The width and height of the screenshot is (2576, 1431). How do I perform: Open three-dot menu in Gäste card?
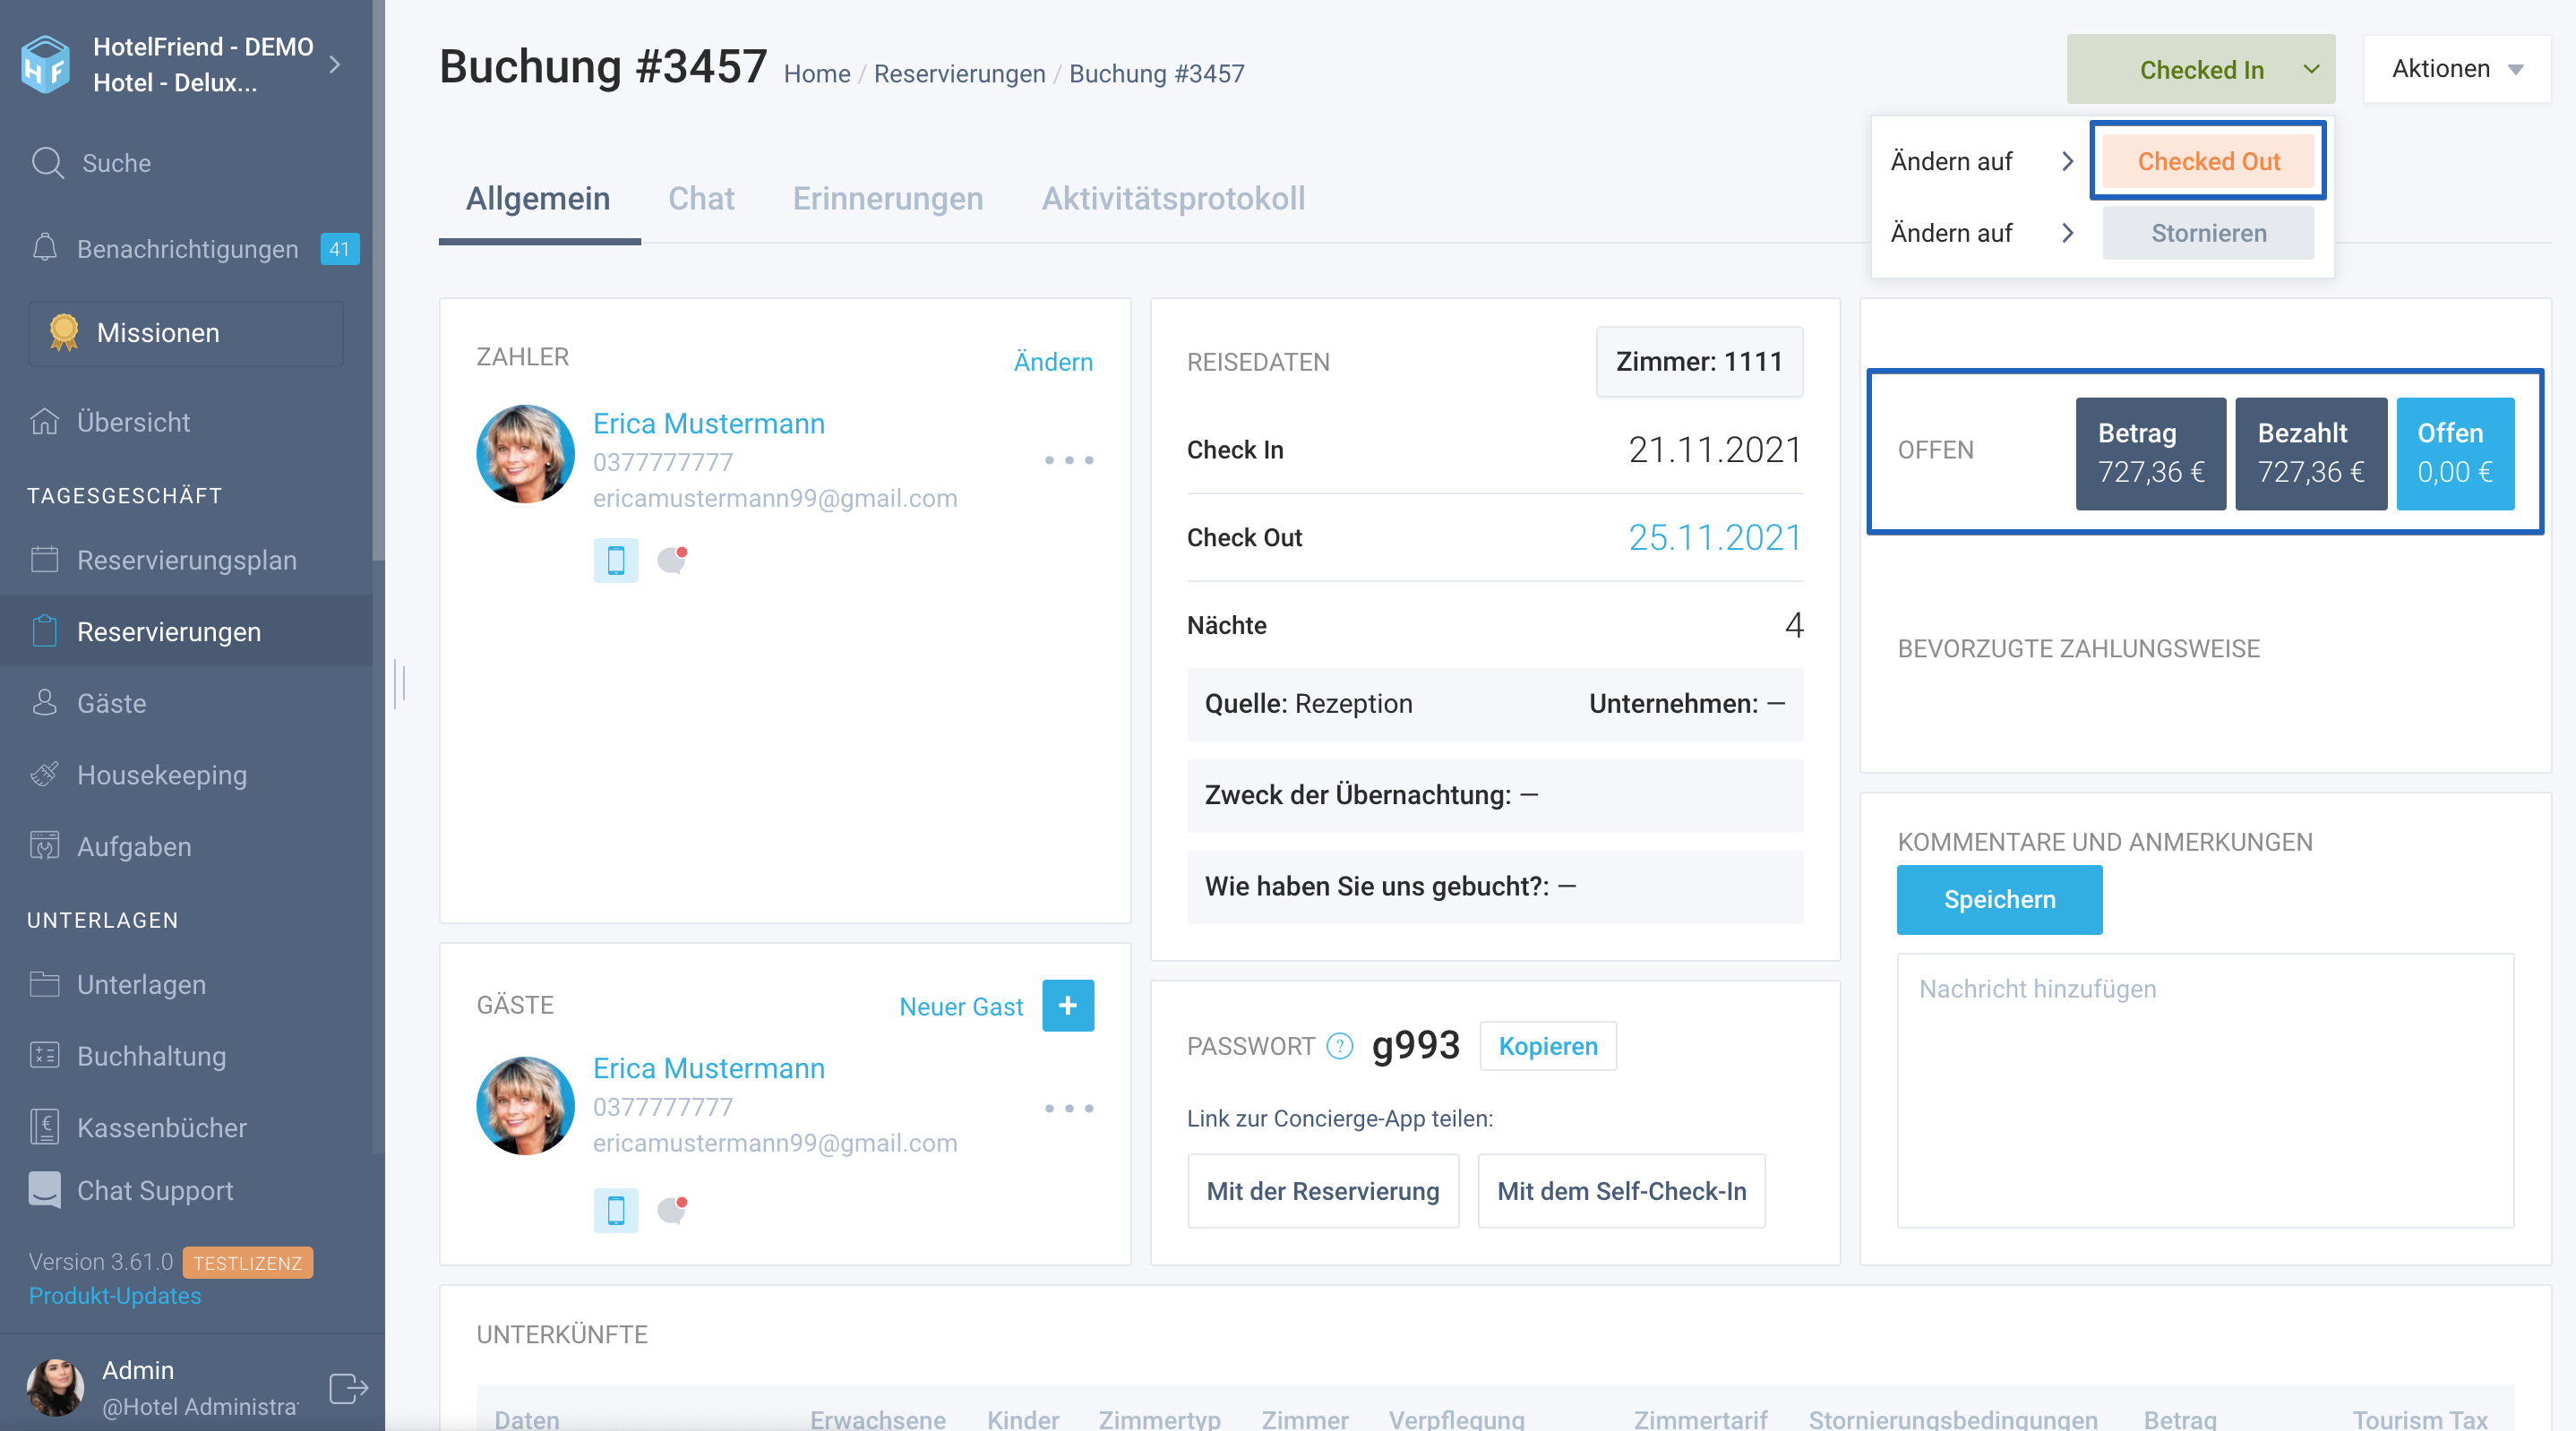1069,1108
